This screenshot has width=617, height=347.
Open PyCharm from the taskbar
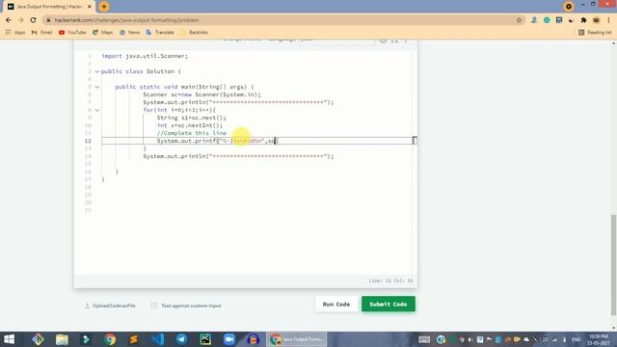click(205, 339)
